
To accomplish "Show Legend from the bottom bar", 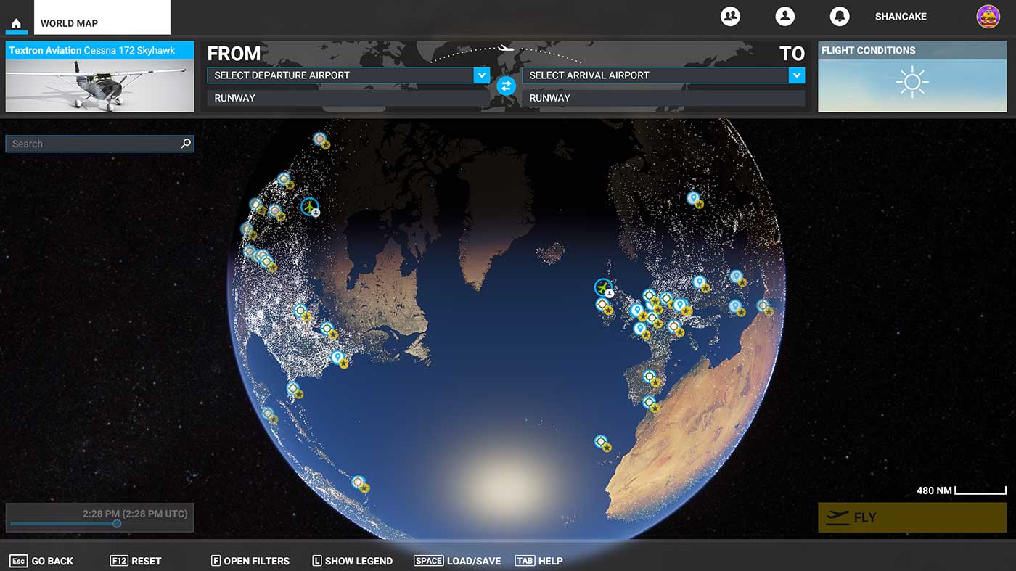I will pyautogui.click(x=352, y=561).
